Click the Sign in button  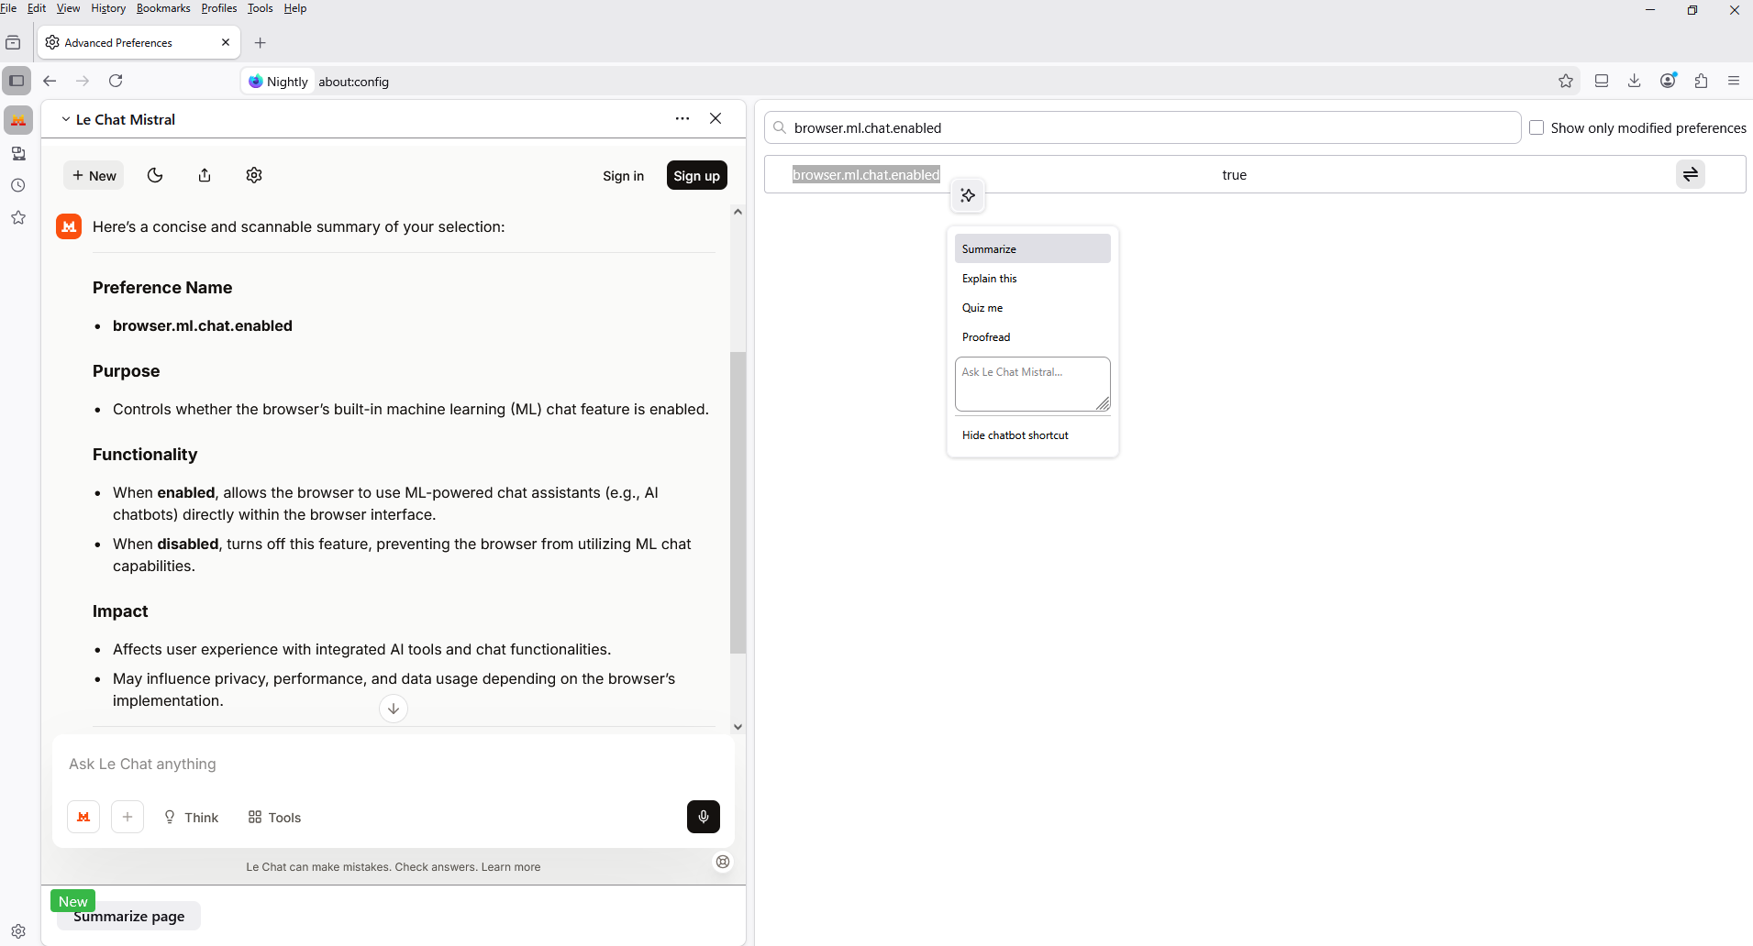pyautogui.click(x=624, y=175)
